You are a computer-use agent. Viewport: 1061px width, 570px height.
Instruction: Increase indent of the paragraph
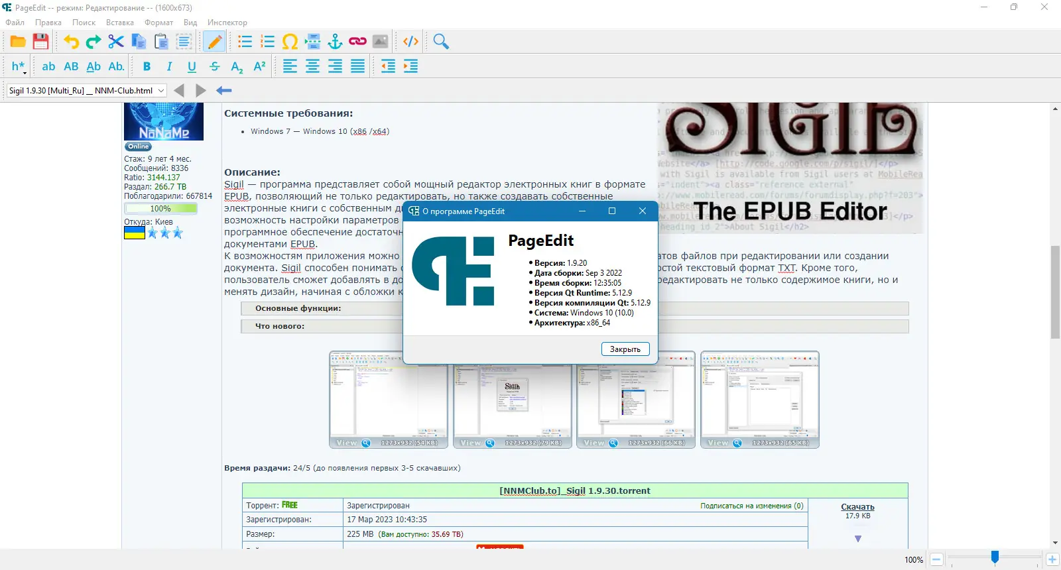click(x=410, y=66)
